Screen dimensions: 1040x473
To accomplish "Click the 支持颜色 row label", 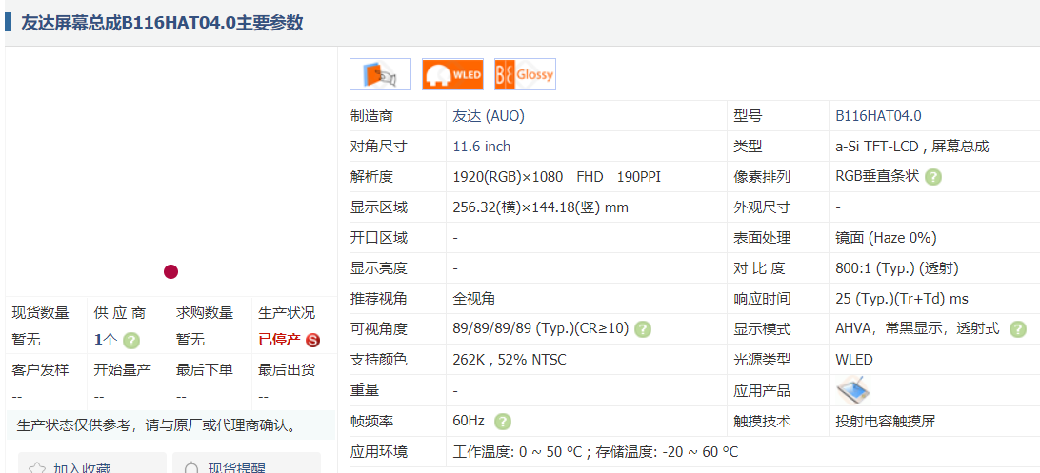I will pos(379,360).
